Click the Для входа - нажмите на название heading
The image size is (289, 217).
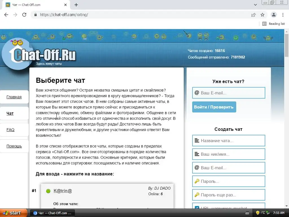75,174
